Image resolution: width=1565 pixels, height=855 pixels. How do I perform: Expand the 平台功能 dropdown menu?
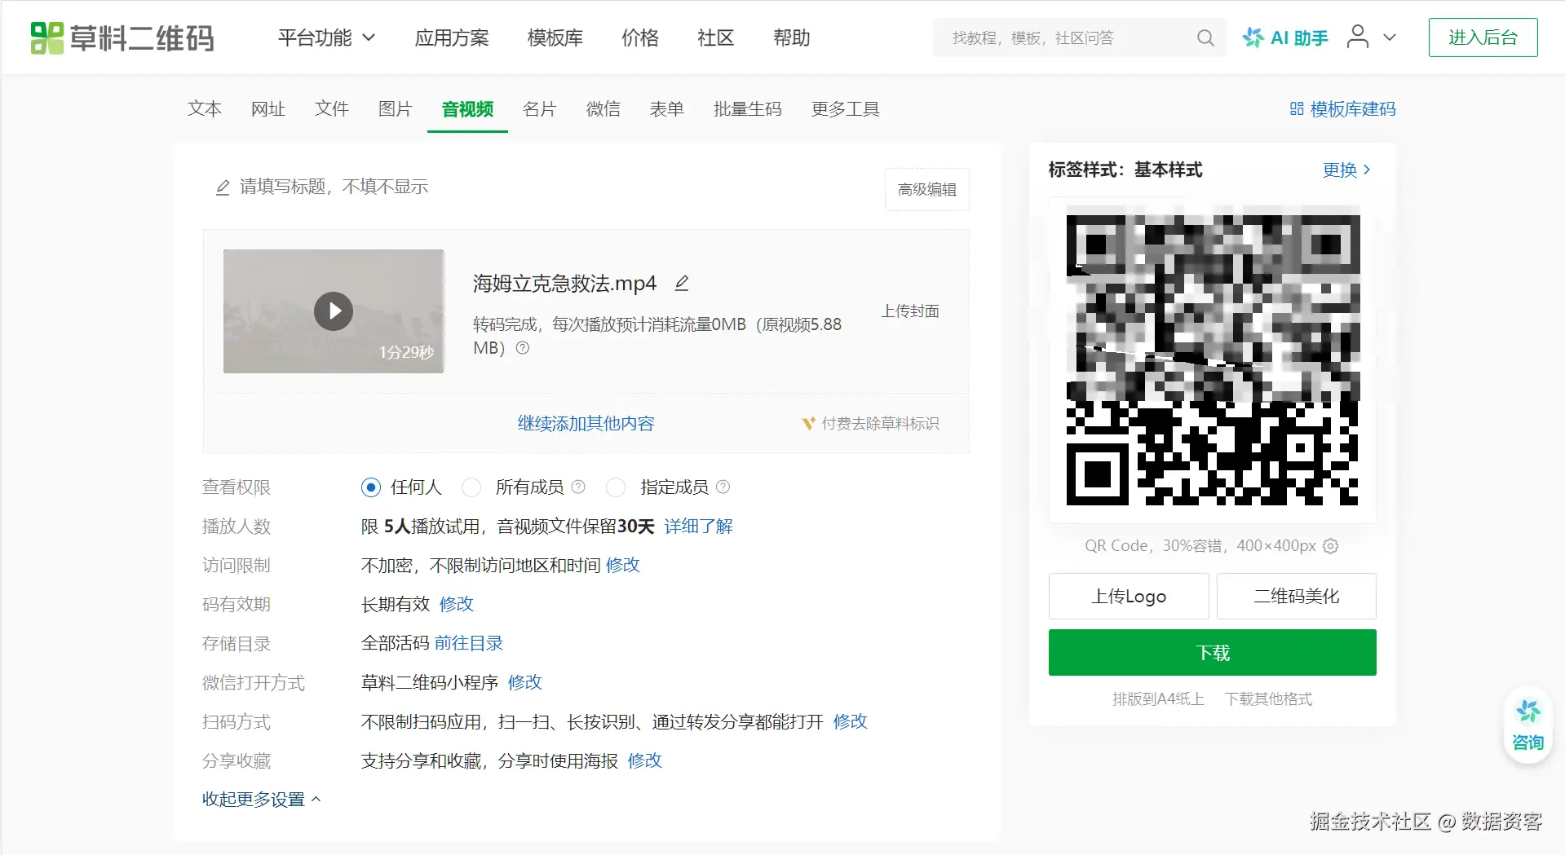pyautogui.click(x=326, y=37)
